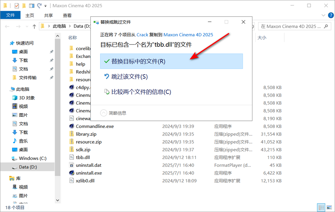Switch to the 主页 ribbon tab

click(x=30, y=15)
